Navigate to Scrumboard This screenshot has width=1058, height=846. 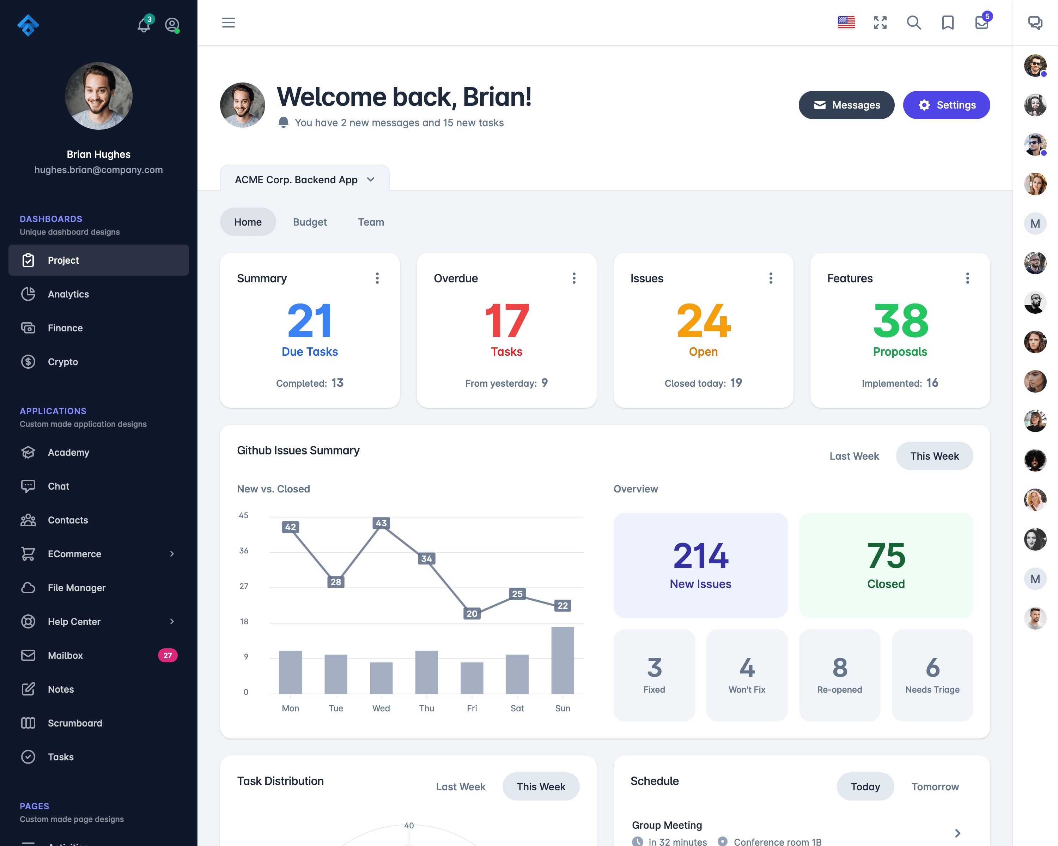[x=75, y=723]
